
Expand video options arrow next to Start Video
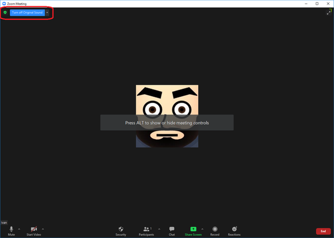pos(43,229)
